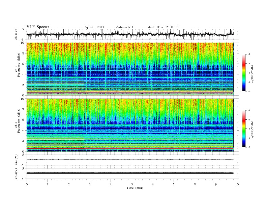Click the '4' tick label on the Time axis
The image size is (267, 207).
click(111, 184)
